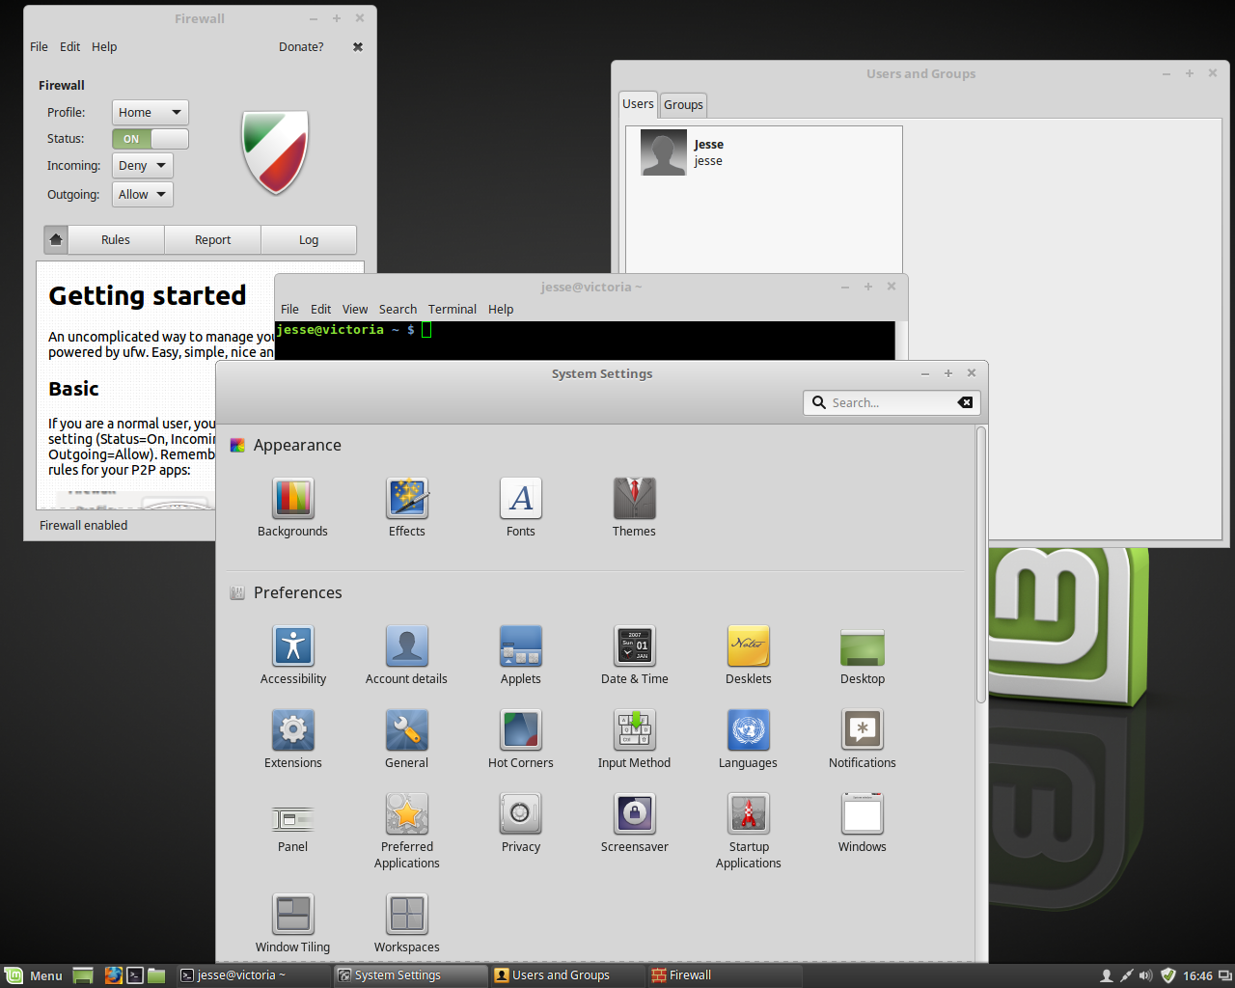Screen dimensions: 1235x988
Task: Open Hot Corners settings icon
Action: 521,730
